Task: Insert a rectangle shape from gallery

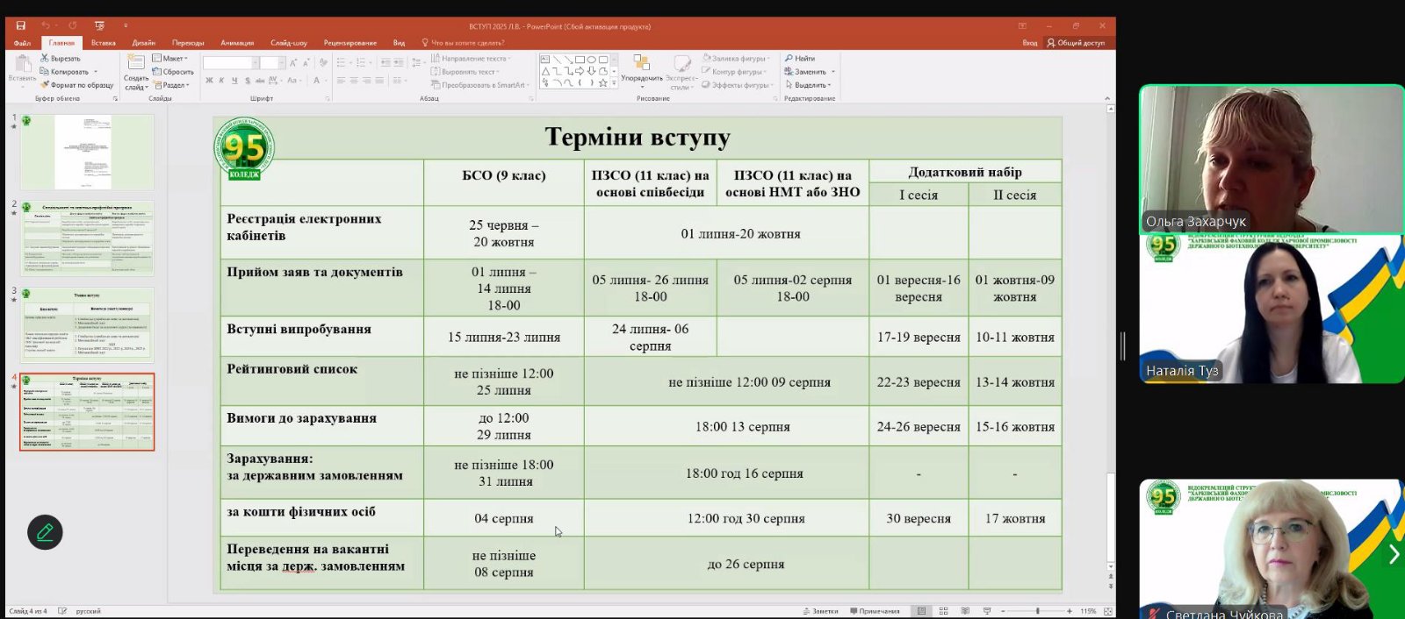Action: point(580,60)
